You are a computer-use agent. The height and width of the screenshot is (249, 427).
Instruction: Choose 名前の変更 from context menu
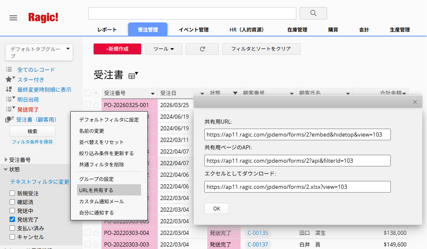[109, 131]
